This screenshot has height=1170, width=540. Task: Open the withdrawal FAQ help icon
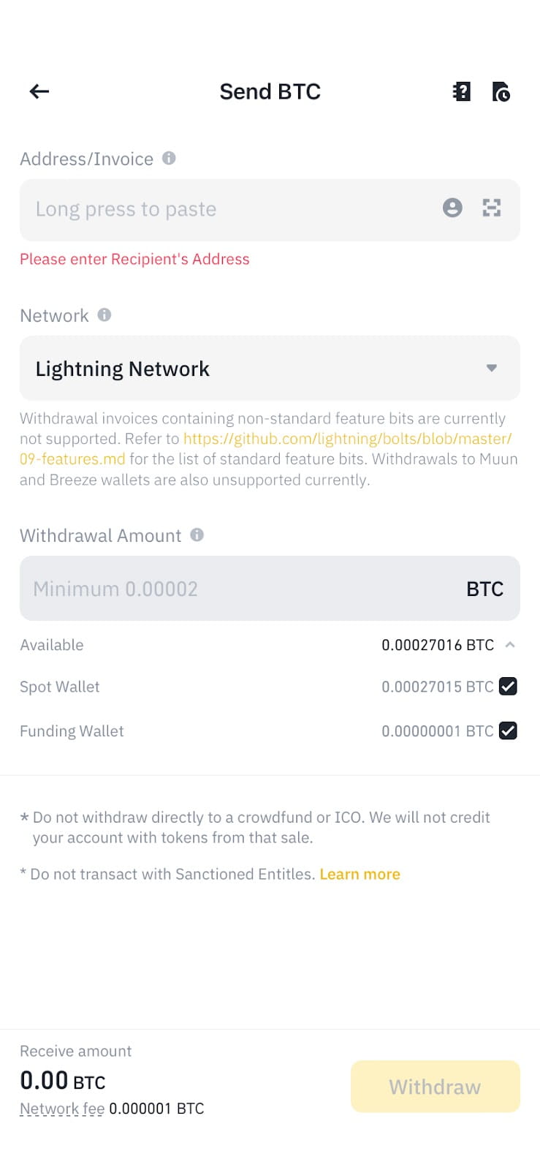click(462, 91)
